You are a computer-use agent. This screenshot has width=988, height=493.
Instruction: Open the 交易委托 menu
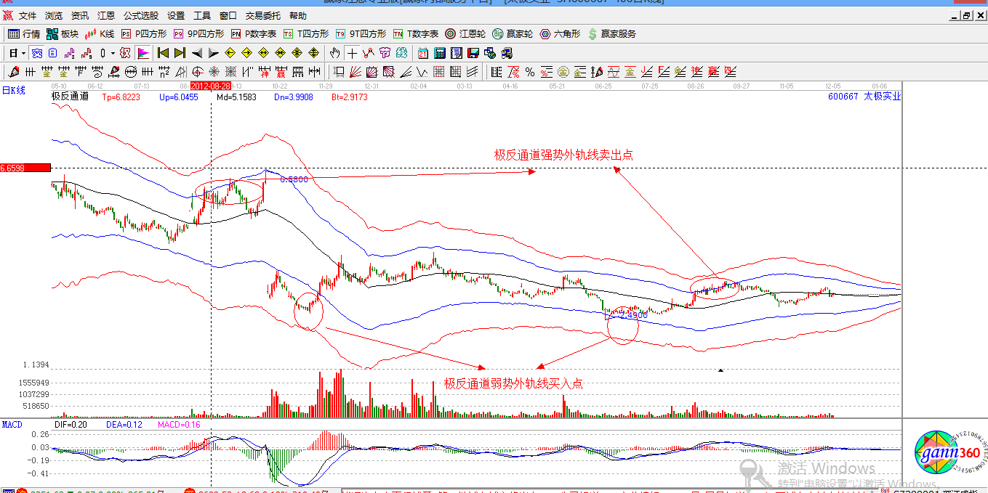(262, 15)
